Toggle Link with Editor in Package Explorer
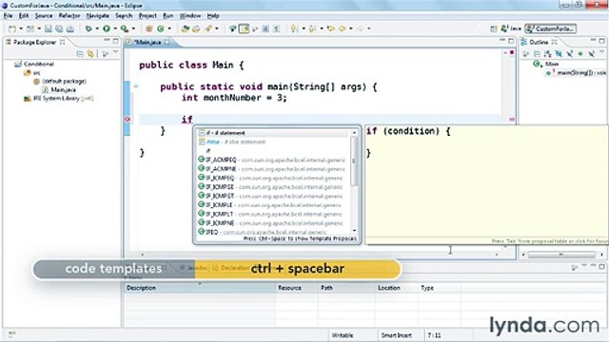 pos(91,54)
